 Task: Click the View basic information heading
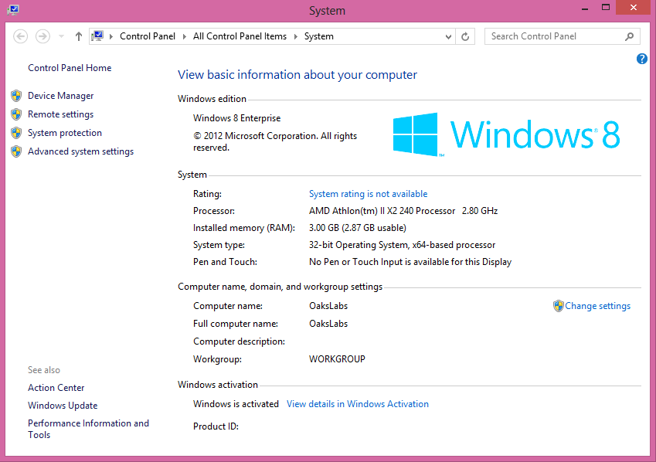(x=297, y=75)
